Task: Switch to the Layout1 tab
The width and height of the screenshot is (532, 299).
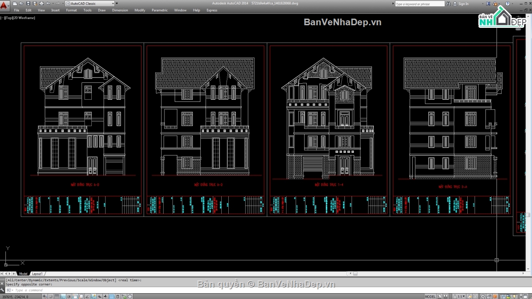Action: point(37,274)
